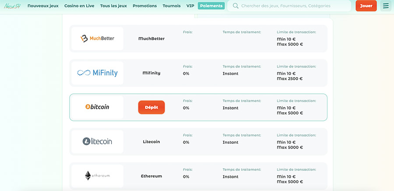The height and width of the screenshot is (191, 394).
Task: Click Mifinity's Max 2500 € limit
Action: [x=290, y=79]
